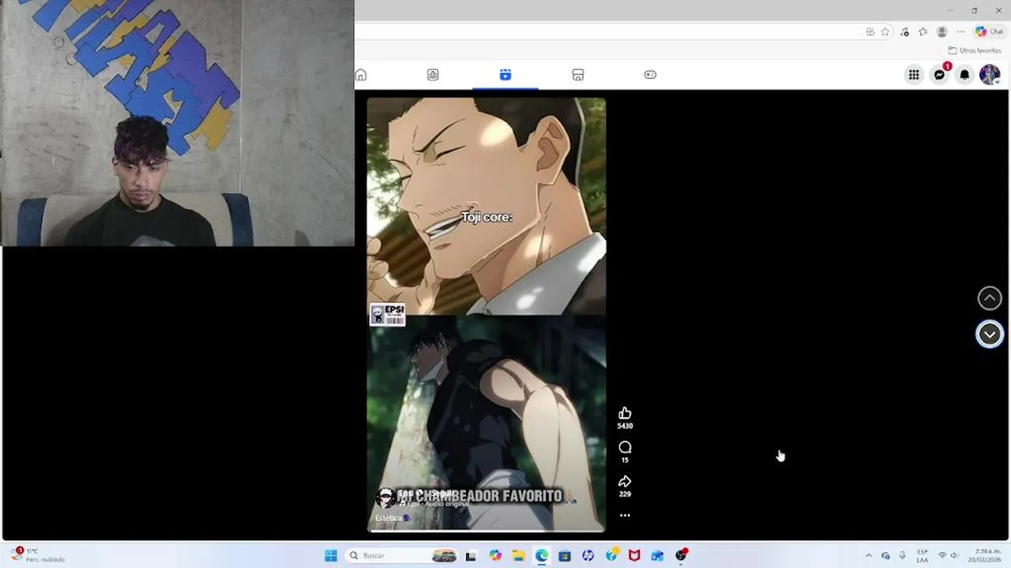The image size is (1011, 568).
Task: Open the Epsi profile avatar on the reel
Action: 385,497
